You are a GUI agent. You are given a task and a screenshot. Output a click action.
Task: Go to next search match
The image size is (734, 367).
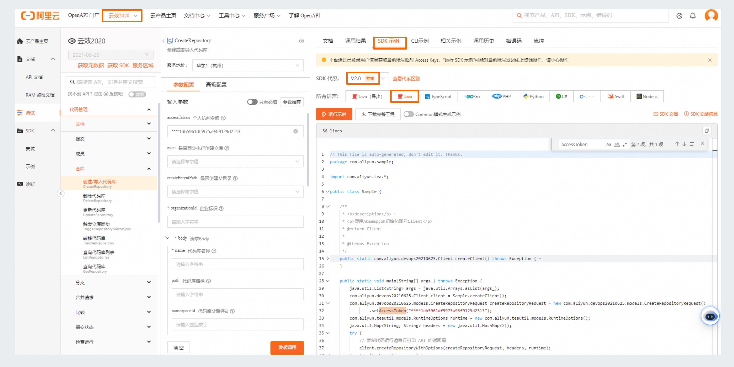coord(684,144)
